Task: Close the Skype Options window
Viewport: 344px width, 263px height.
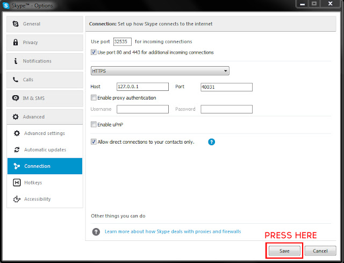Action: [x=330, y=4]
